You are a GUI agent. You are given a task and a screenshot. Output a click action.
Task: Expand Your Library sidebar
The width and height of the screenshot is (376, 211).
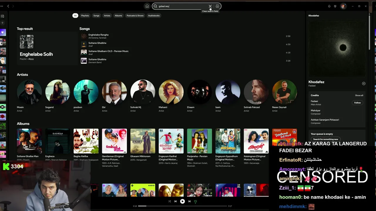[2, 16]
